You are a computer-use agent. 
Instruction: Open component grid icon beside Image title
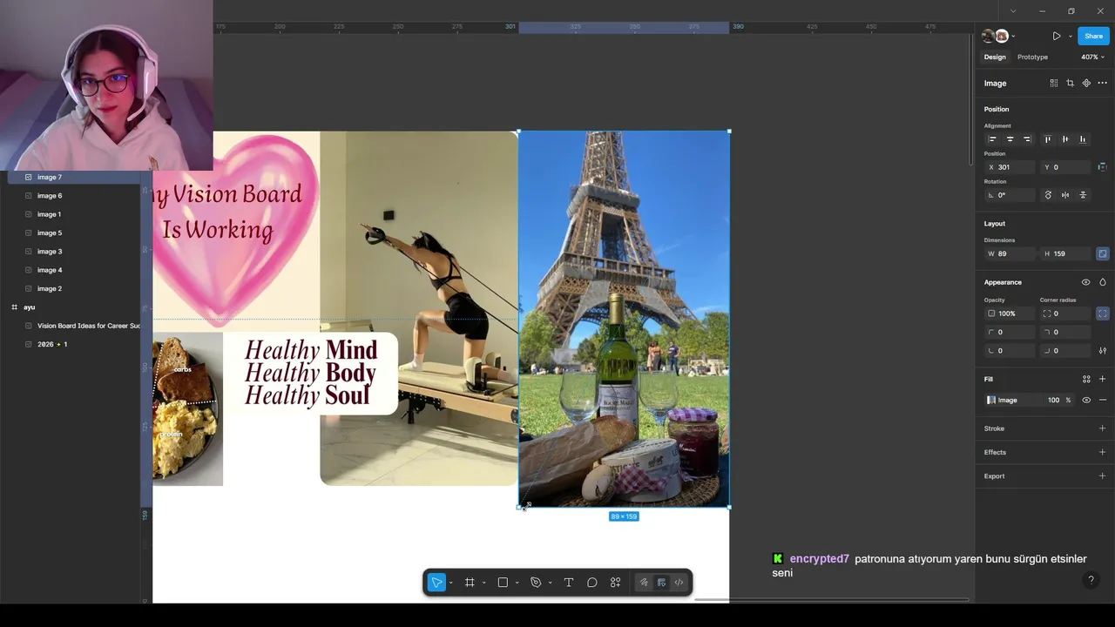pos(1054,84)
